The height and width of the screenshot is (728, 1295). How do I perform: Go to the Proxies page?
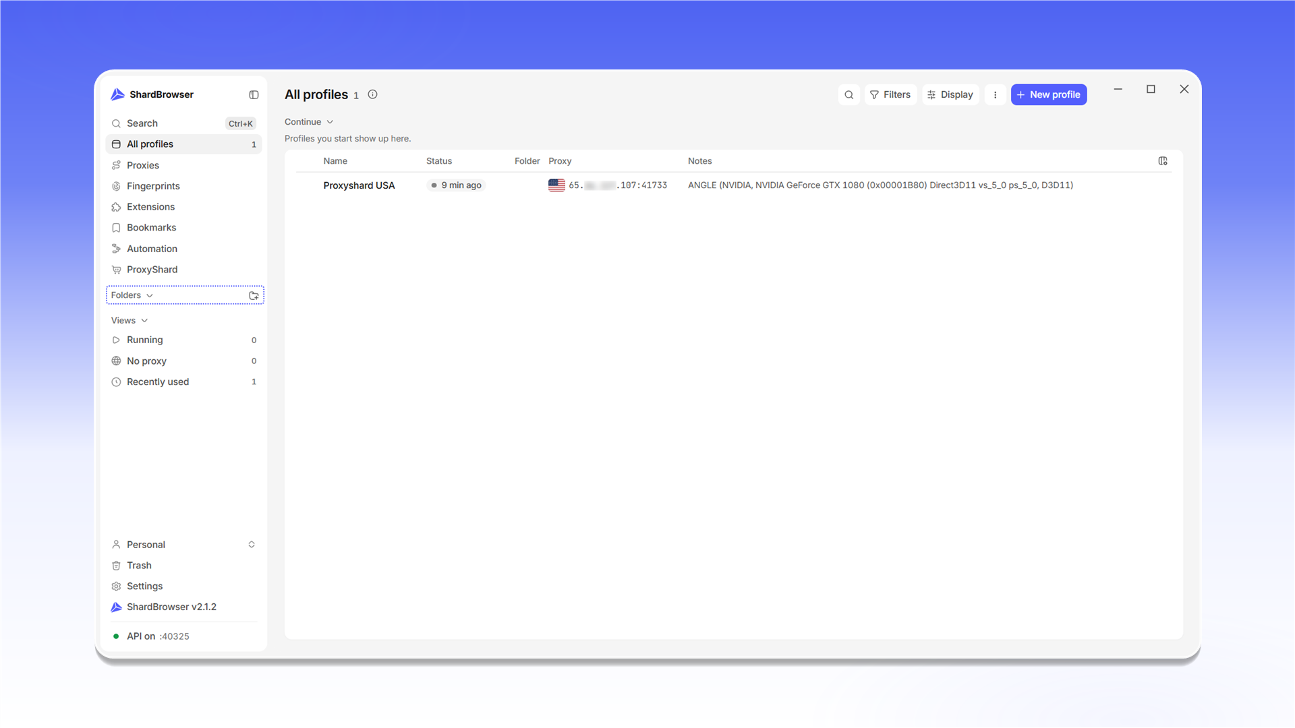pos(183,165)
